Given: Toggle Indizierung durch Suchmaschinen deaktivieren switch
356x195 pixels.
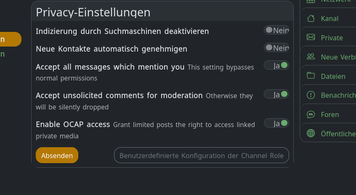Looking at the screenshot, I should [x=276, y=30].
